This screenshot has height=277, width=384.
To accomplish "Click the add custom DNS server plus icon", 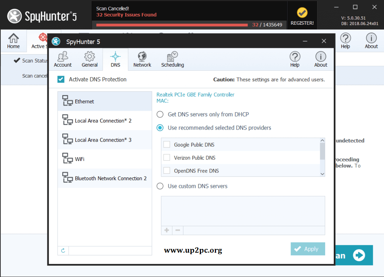I will (x=167, y=230).
